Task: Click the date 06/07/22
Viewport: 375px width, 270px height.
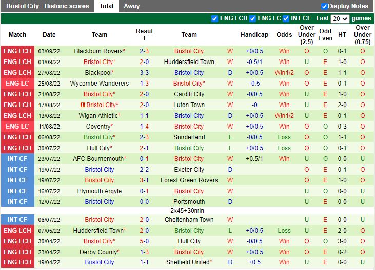Action: click(49, 220)
